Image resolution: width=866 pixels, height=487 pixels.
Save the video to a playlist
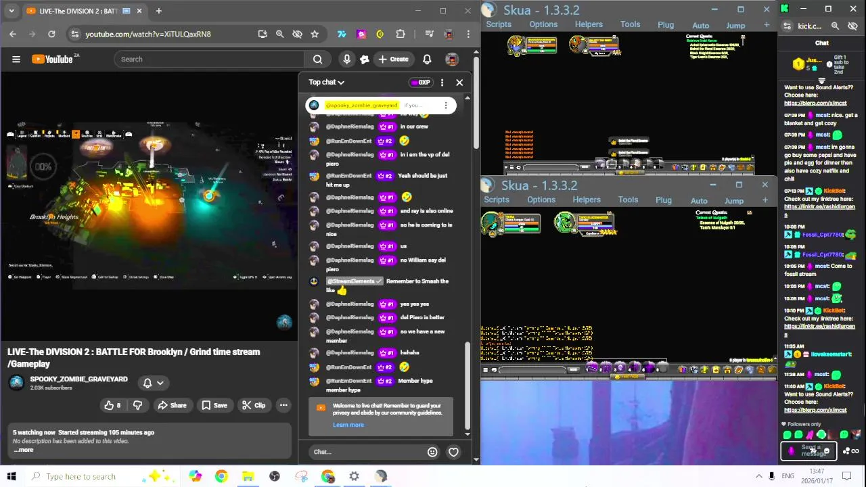214,405
